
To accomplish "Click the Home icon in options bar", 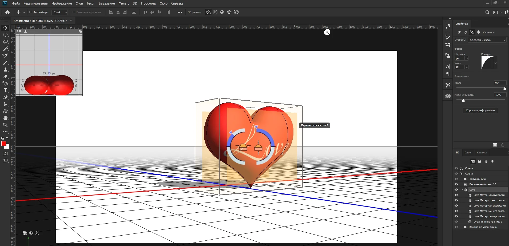I will [x=7, y=12].
